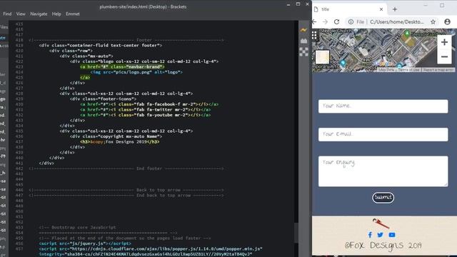
Task: Open the Help menu in Brackets
Action: (x=56, y=14)
